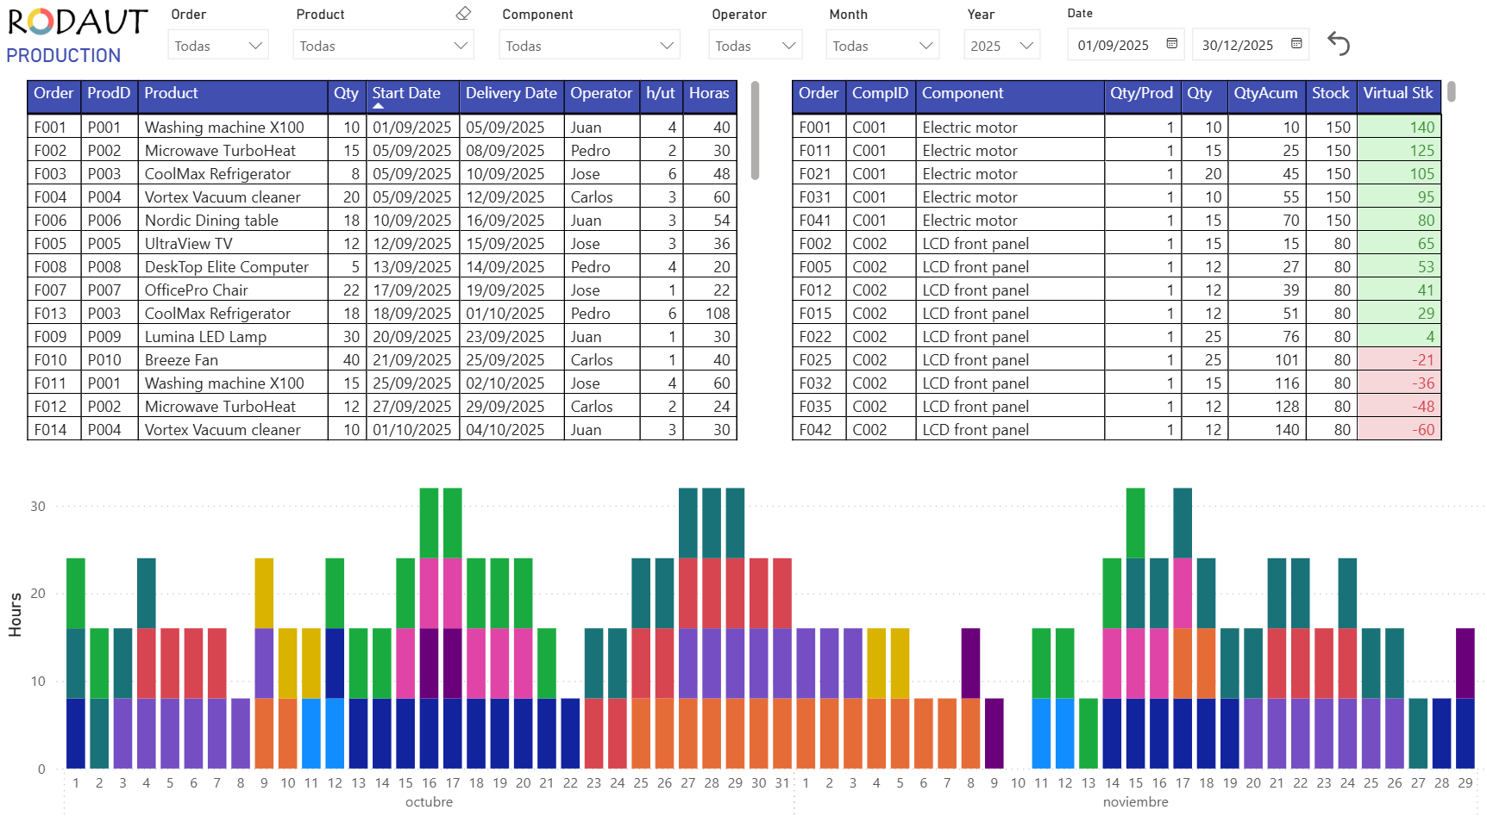The image size is (1487, 816).
Task: Open calendar picker for end date 30/12/2025
Action: click(1296, 44)
